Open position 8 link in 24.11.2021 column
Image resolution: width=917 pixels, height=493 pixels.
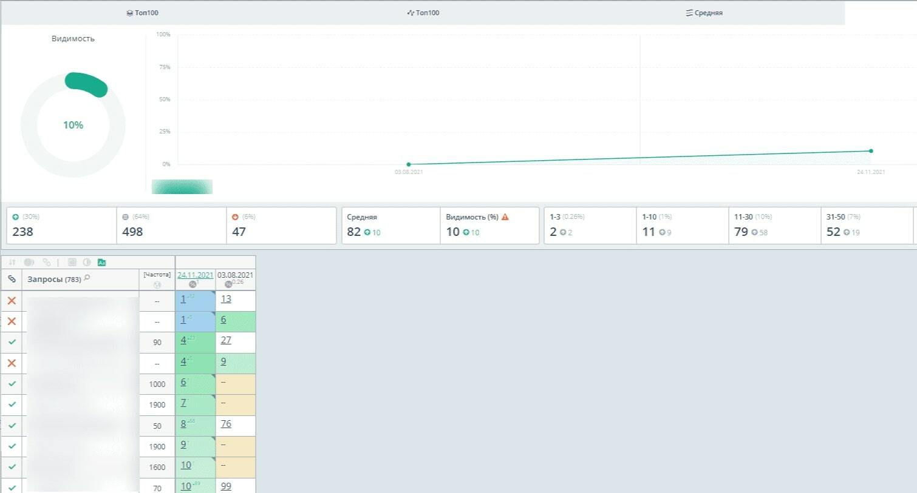point(183,424)
